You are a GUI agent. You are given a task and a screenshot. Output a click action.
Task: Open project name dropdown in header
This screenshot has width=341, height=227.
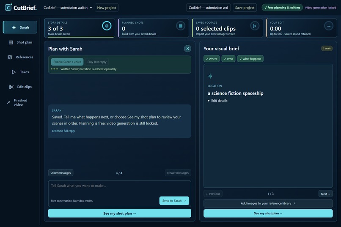click(68, 8)
